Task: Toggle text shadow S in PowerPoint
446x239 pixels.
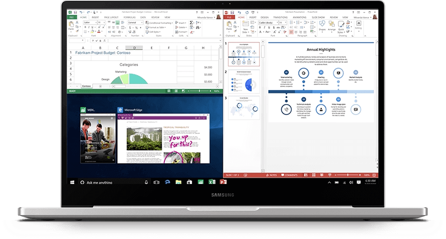Action: click(x=274, y=27)
